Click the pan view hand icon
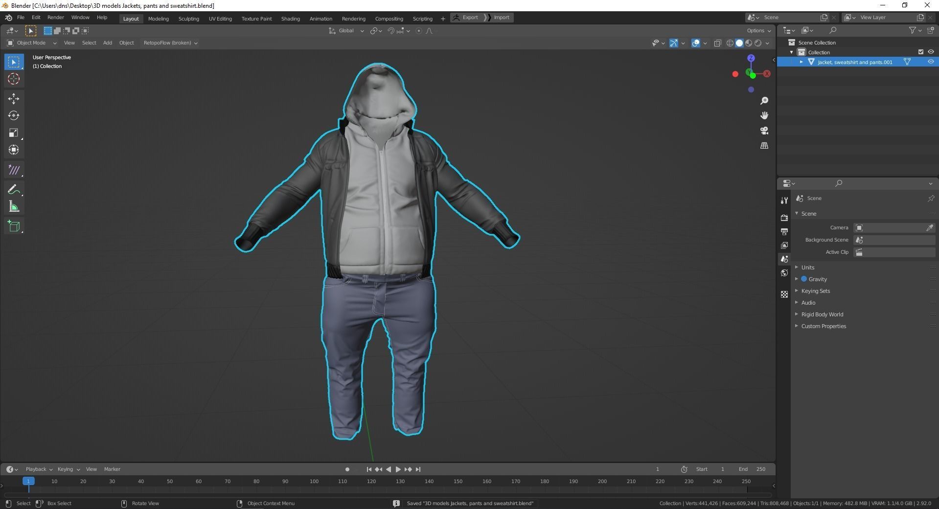 tap(764, 115)
